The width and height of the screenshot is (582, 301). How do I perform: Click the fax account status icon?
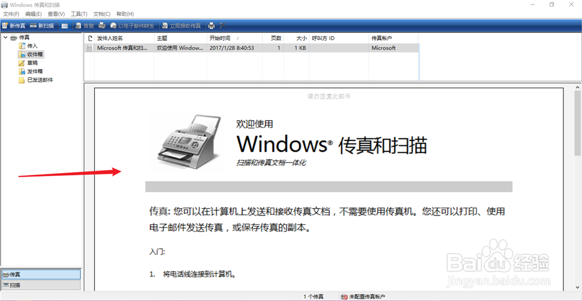(x=344, y=297)
